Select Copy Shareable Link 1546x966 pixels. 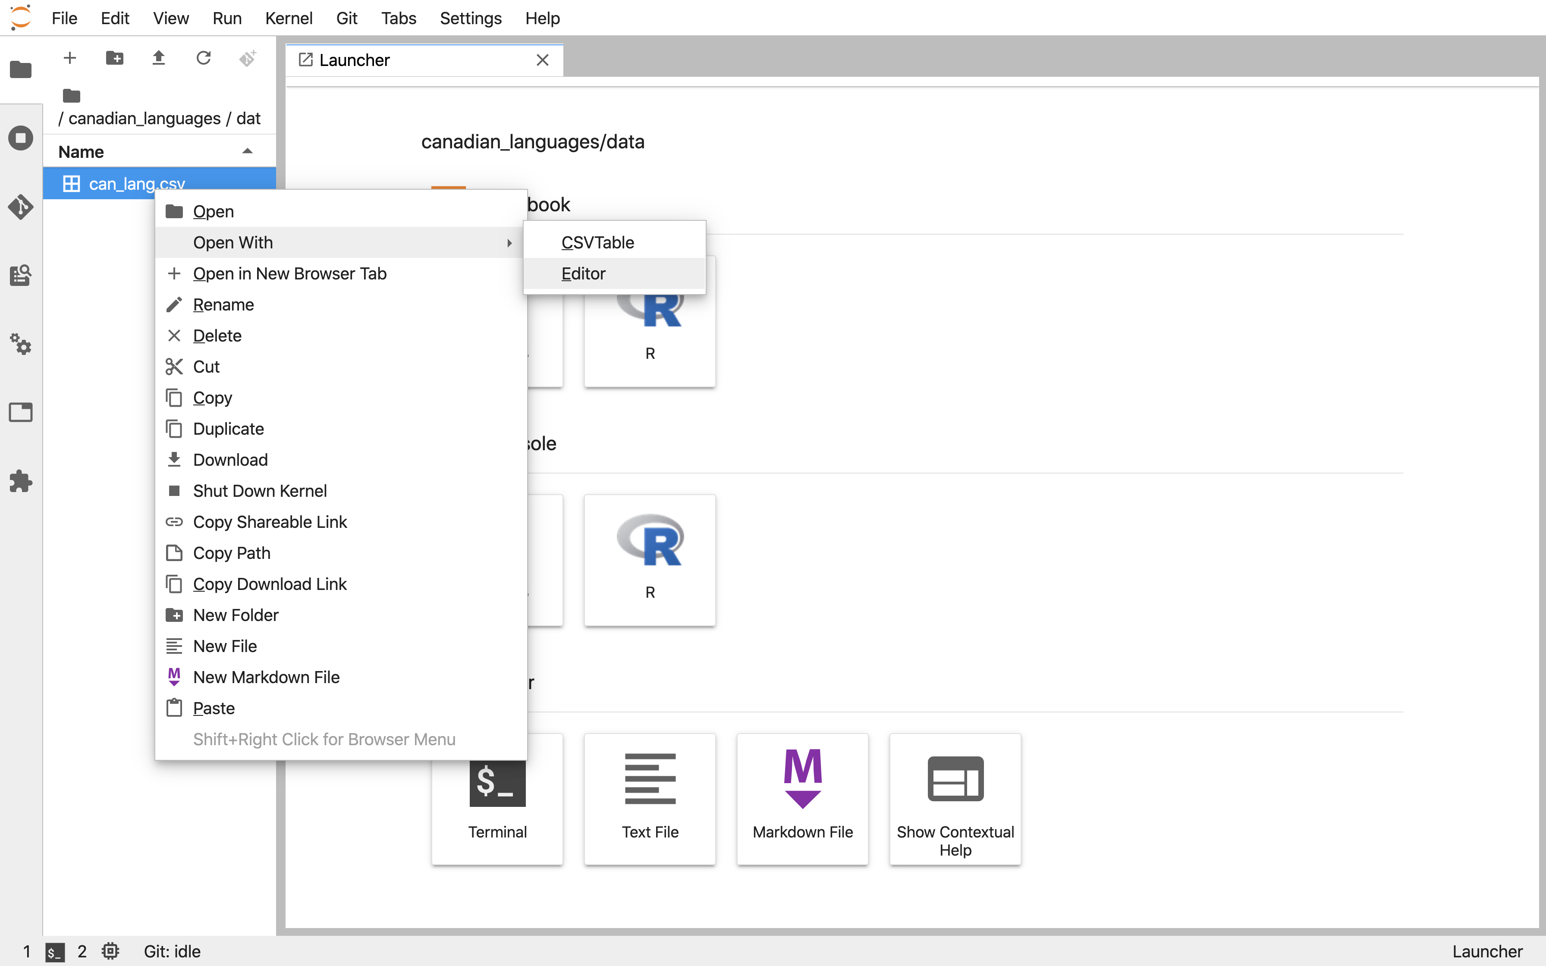point(340,522)
